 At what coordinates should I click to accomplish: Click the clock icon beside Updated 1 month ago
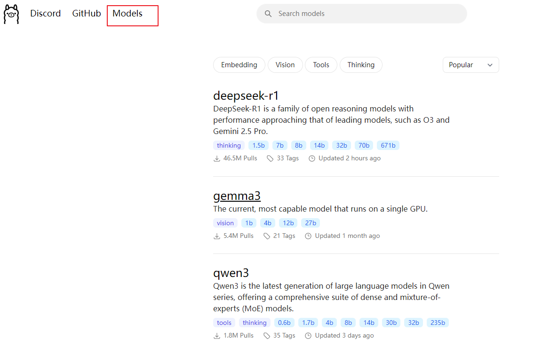coord(308,236)
